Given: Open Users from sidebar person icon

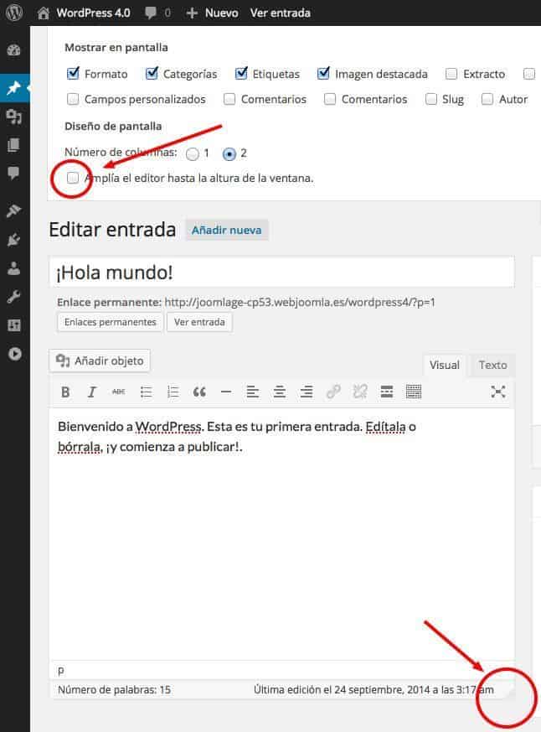Looking at the screenshot, I should [x=14, y=268].
